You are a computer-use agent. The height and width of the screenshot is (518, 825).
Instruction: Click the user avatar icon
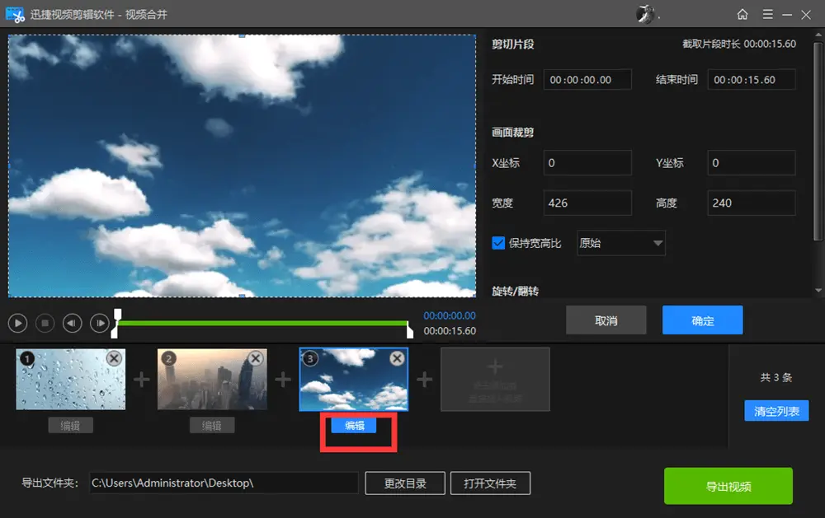(646, 14)
